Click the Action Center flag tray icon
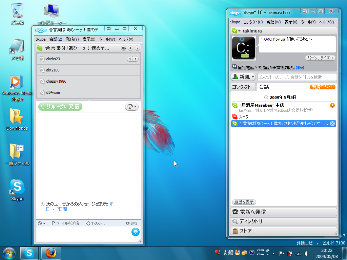347x260 pixels. point(282,253)
